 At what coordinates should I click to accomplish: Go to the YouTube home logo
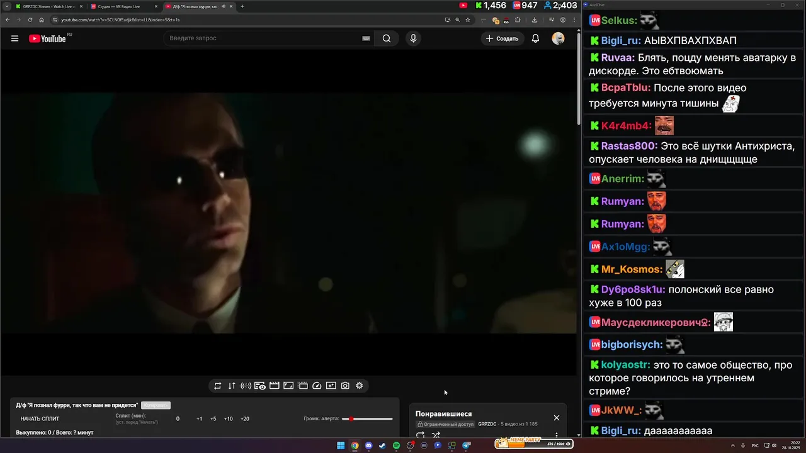pyautogui.click(x=47, y=38)
